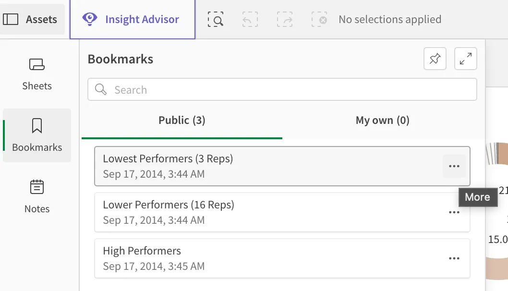
Task: Click the bookmark Search field
Action: tap(282, 89)
